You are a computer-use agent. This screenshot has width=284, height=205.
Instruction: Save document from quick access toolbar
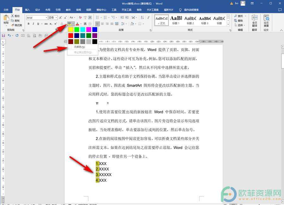tap(3, 35)
